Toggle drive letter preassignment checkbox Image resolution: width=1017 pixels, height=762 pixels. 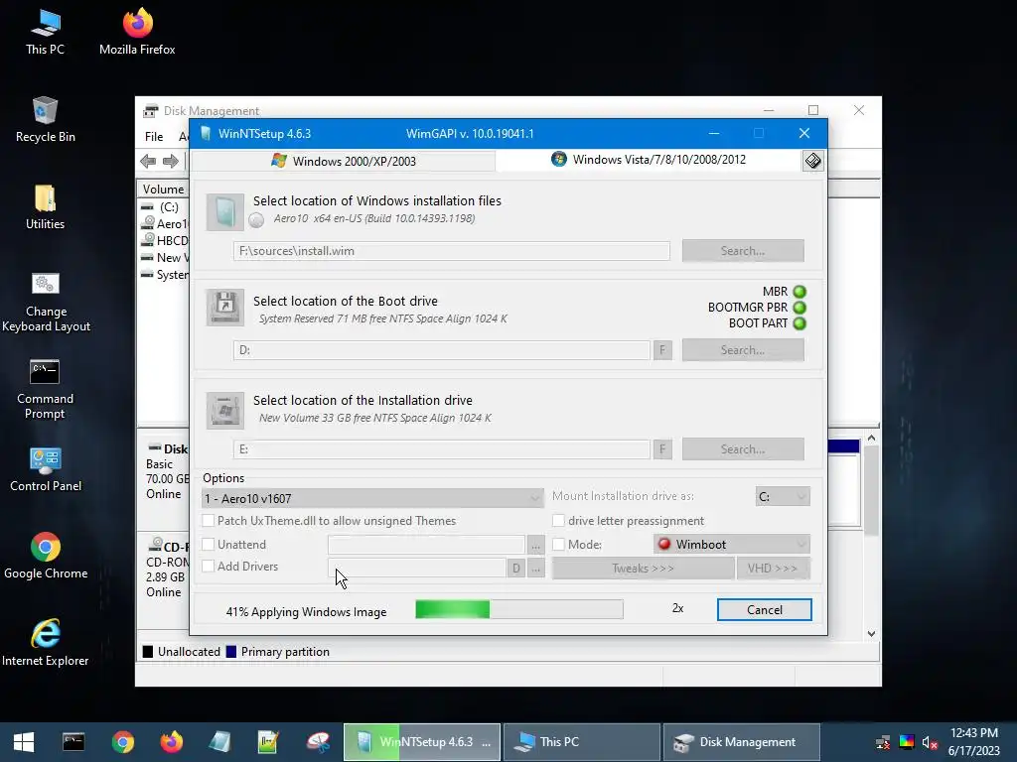pos(558,520)
